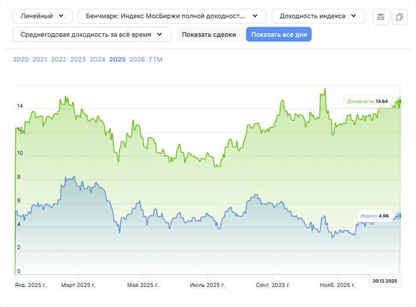Open the Доходность индекса dropdown
416x307 pixels.
[x=318, y=16]
